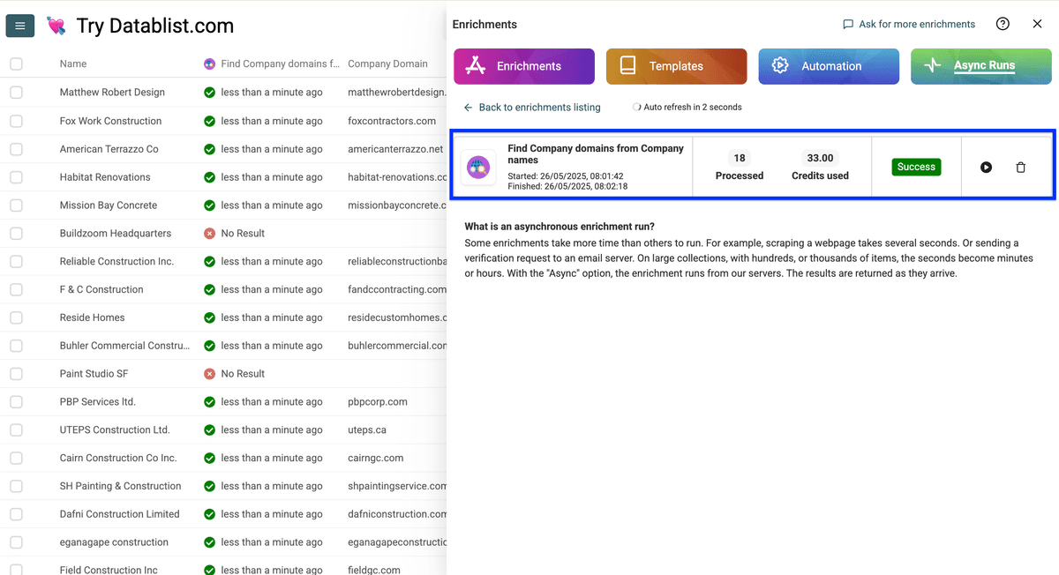
Task: Close the Enrichments panel
Action: (1037, 24)
